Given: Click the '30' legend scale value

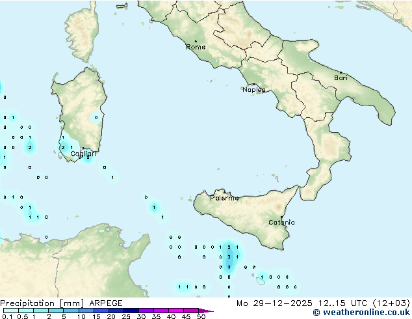Looking at the screenshot, I should pos(141,316).
